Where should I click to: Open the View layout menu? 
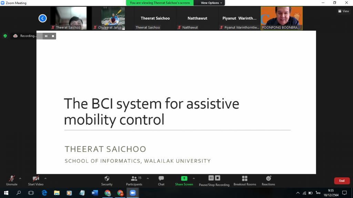343,11
